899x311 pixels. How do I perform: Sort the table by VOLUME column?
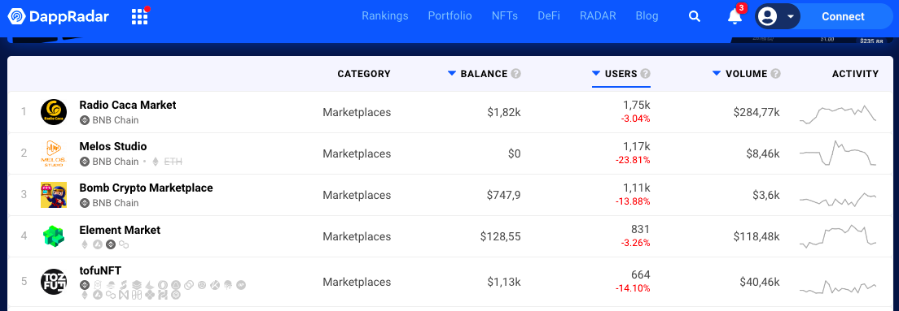(x=747, y=74)
